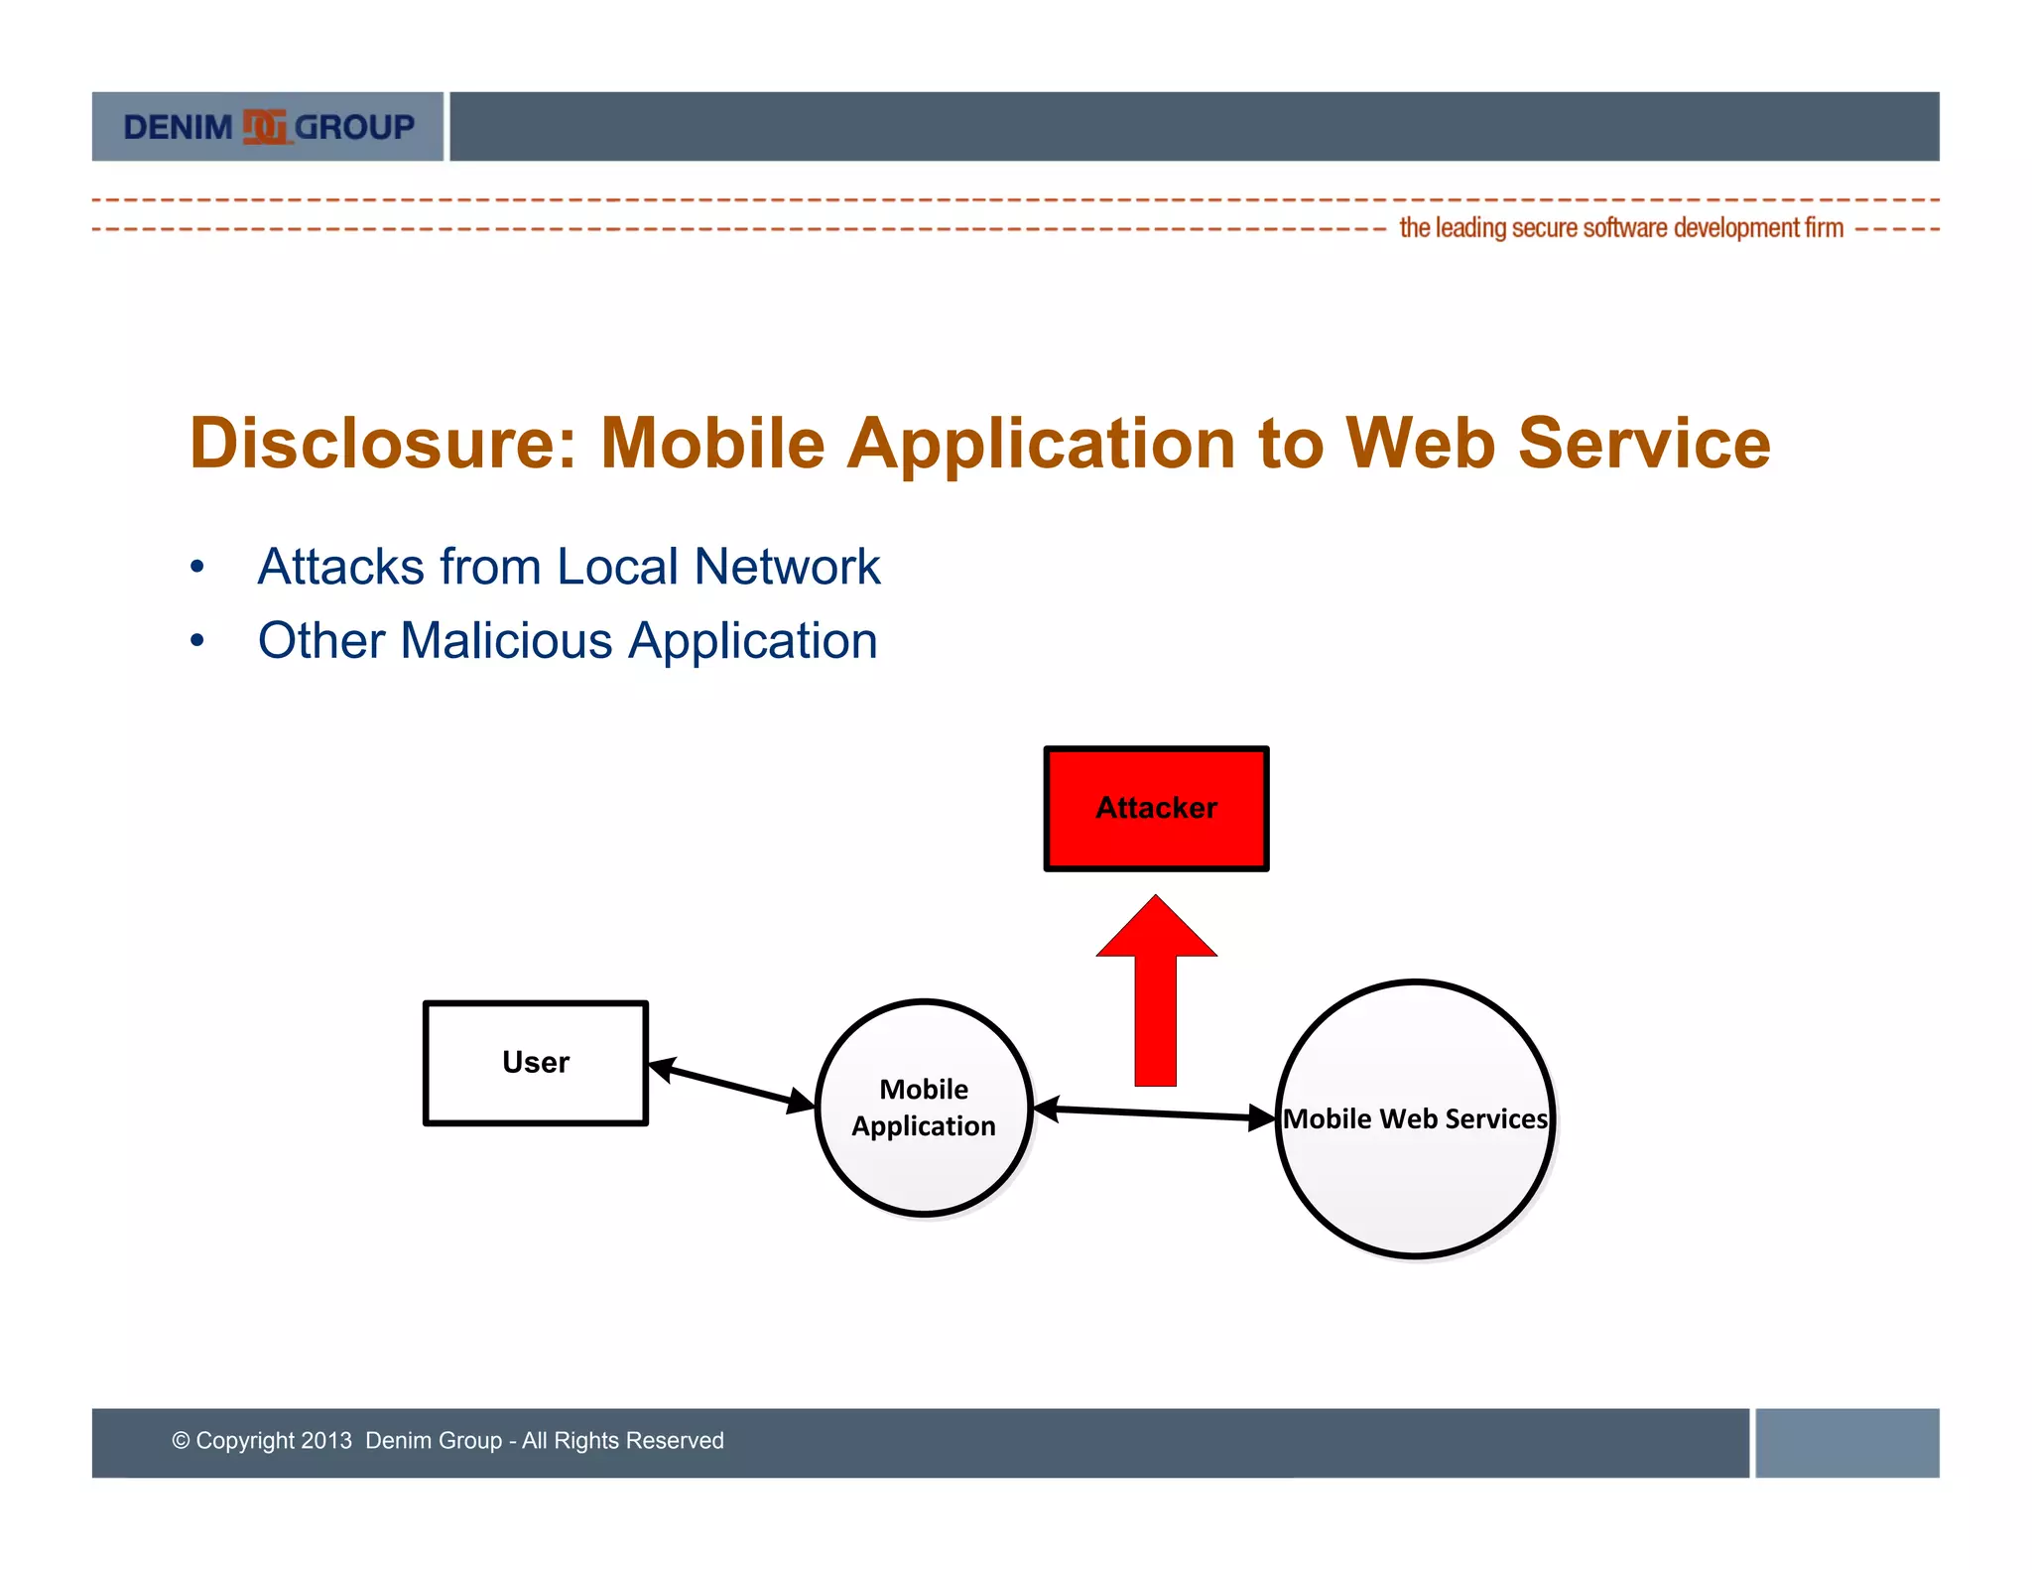Select the User rectangle shape

click(536, 1063)
